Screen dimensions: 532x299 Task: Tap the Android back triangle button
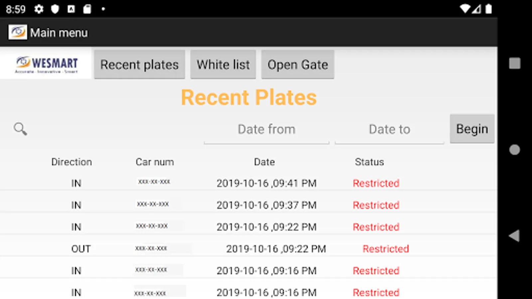(x=514, y=236)
